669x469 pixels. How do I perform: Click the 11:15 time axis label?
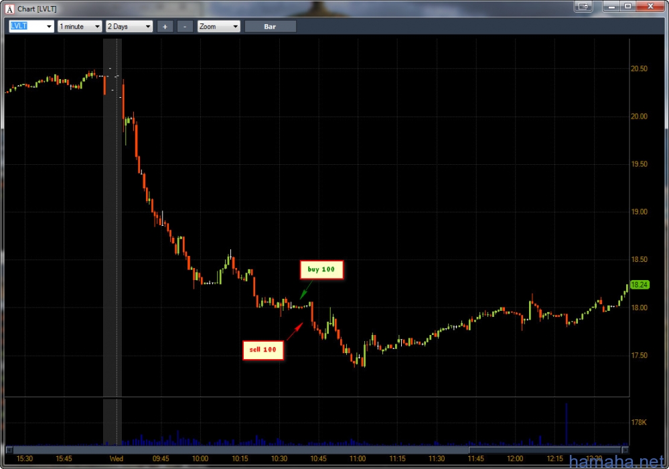click(397, 459)
